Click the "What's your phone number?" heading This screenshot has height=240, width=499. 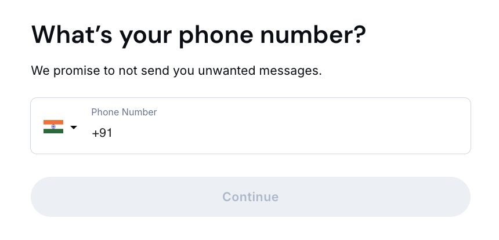(x=198, y=35)
